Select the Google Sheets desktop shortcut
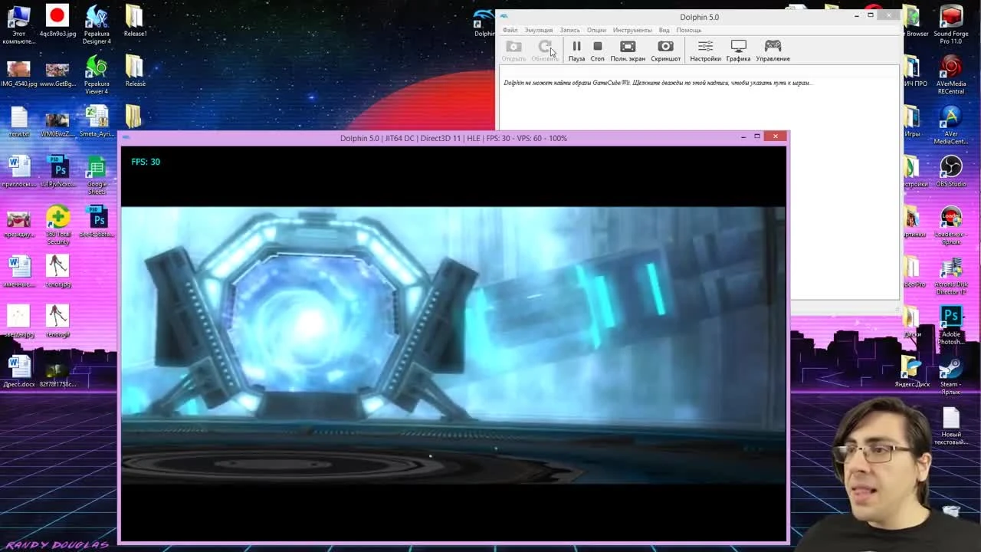The width and height of the screenshot is (981, 552). pos(97,175)
